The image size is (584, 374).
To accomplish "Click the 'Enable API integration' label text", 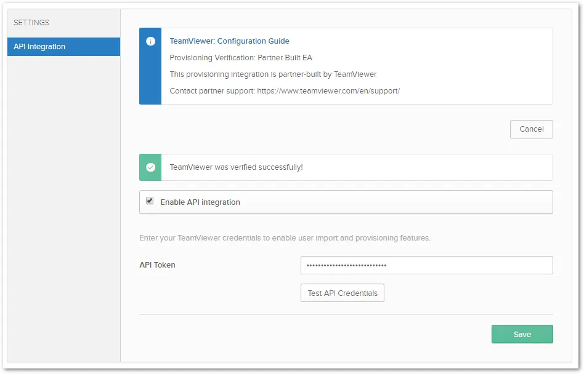I will pyautogui.click(x=200, y=202).
